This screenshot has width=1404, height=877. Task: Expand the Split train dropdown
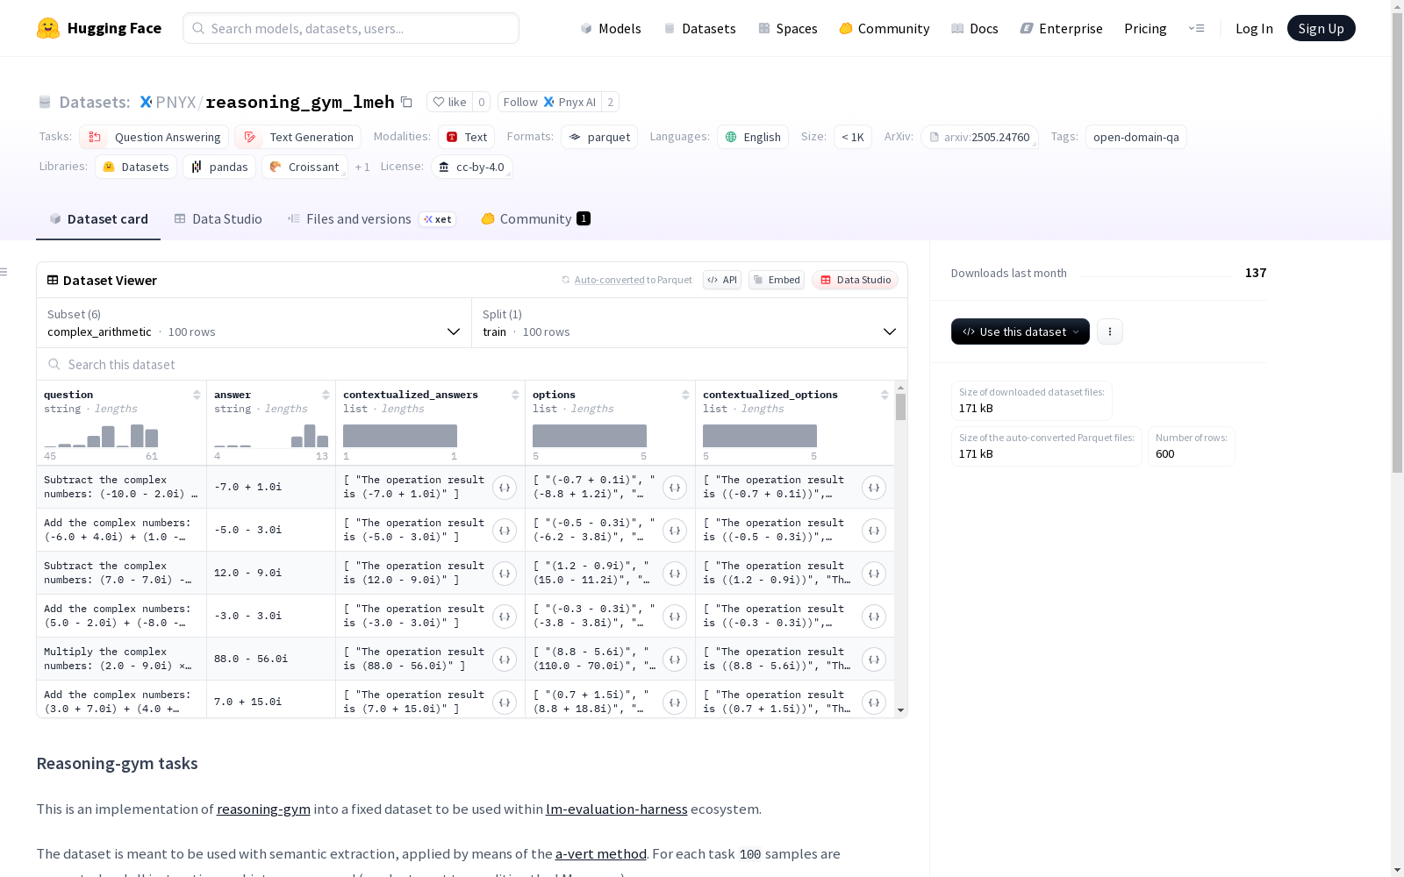(690, 323)
